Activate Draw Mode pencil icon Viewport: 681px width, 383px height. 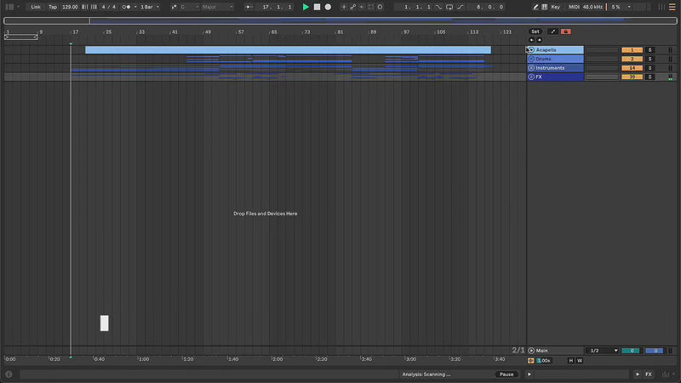[x=536, y=7]
